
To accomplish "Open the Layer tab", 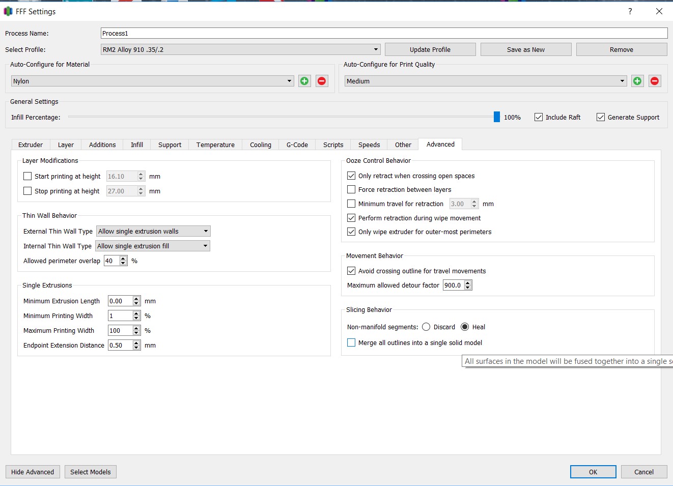I will pyautogui.click(x=66, y=145).
